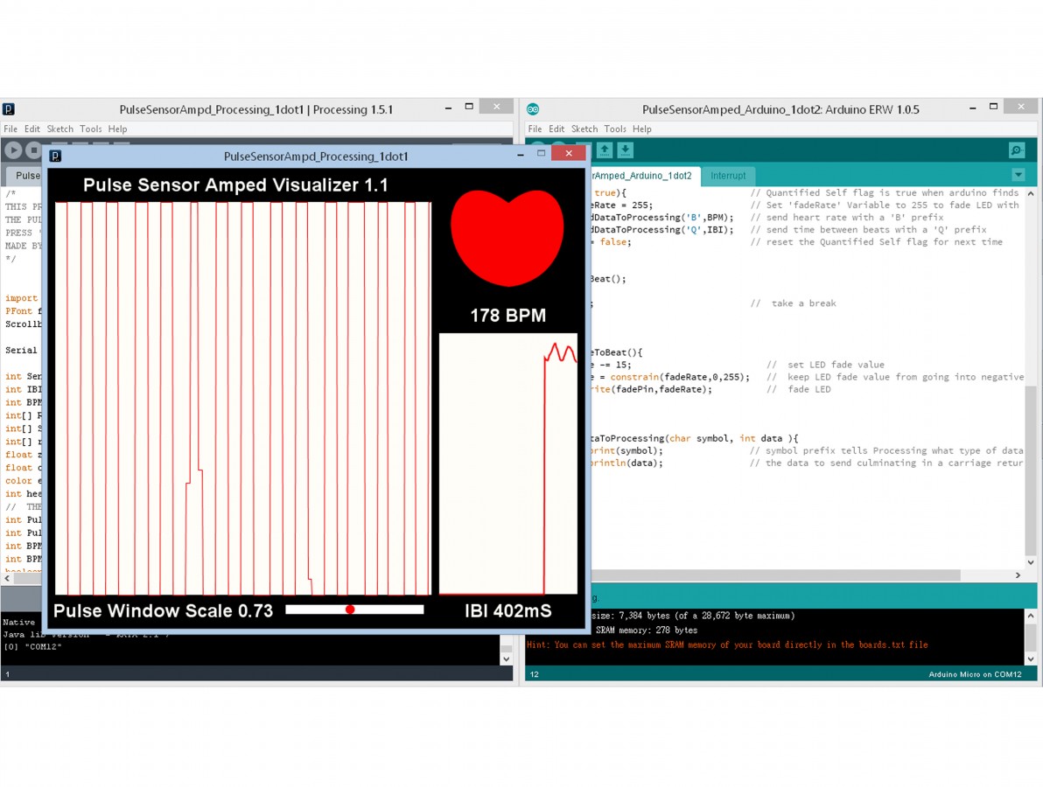Click the Run button in Processing
The height and width of the screenshot is (787, 1043).
pyautogui.click(x=14, y=150)
